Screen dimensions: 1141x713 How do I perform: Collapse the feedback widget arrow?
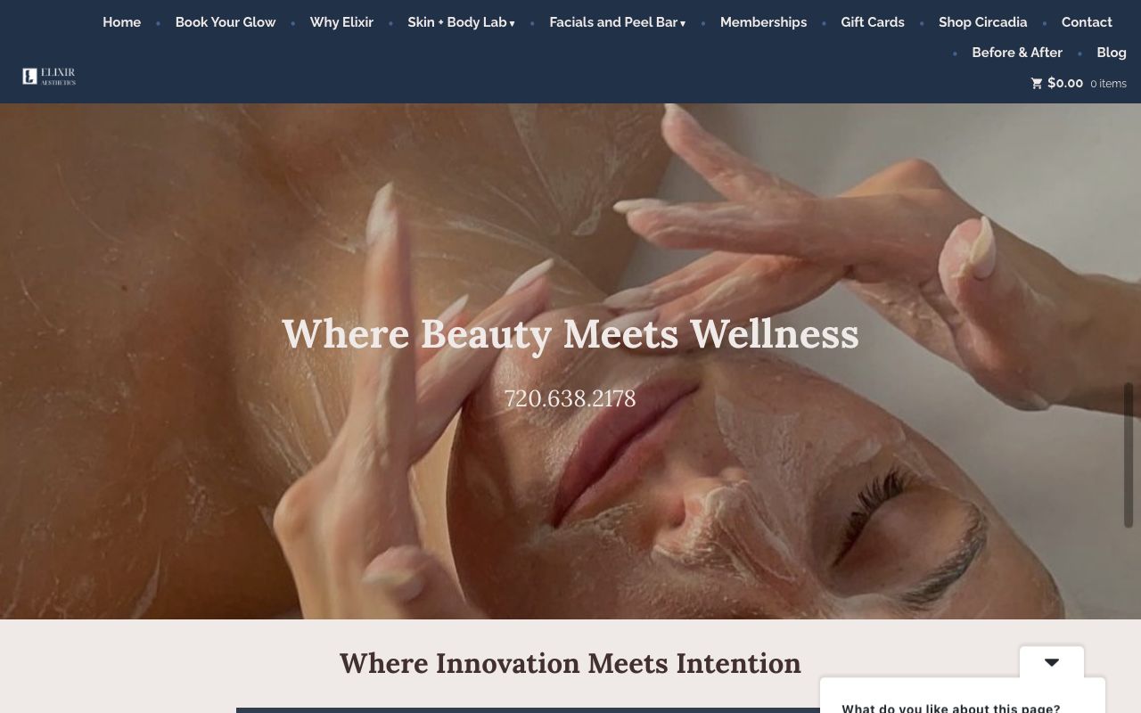(x=1052, y=662)
